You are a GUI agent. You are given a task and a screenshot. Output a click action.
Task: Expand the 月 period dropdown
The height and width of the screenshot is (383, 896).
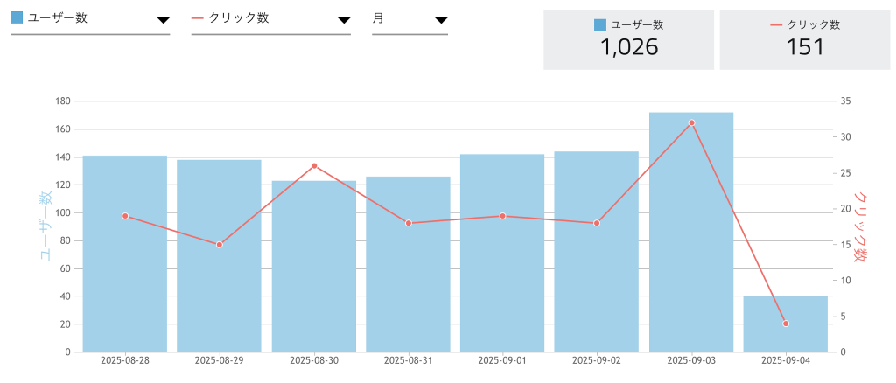[x=409, y=19]
